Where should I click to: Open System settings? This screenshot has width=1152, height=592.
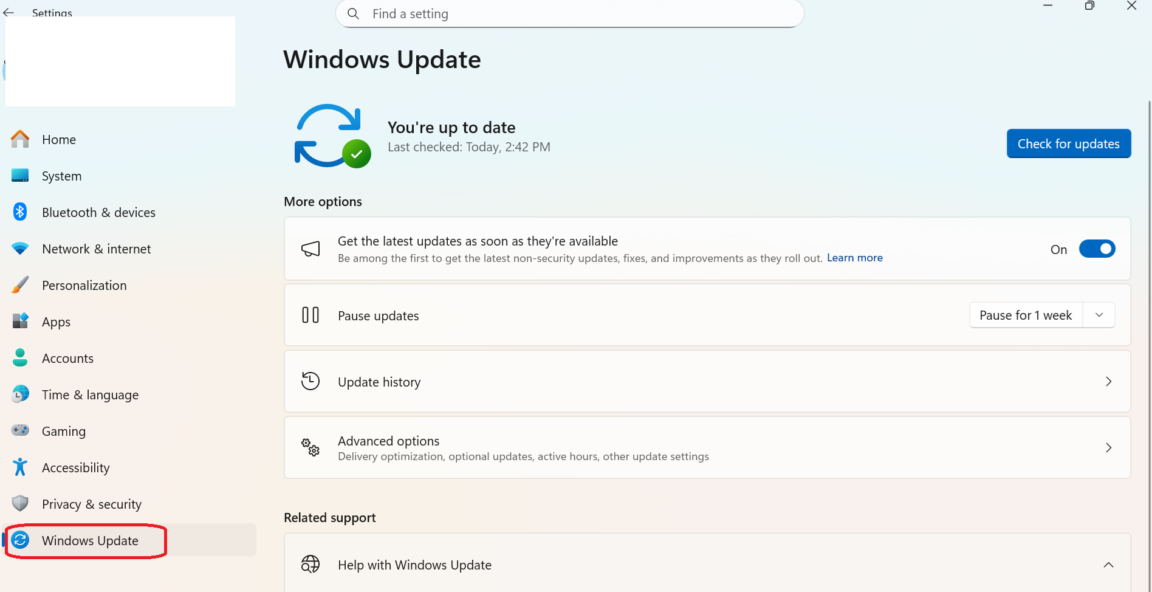130,176
